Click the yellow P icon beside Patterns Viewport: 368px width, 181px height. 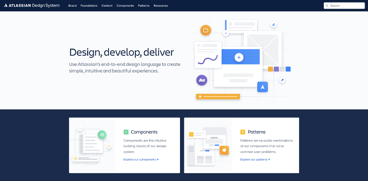coord(243,132)
